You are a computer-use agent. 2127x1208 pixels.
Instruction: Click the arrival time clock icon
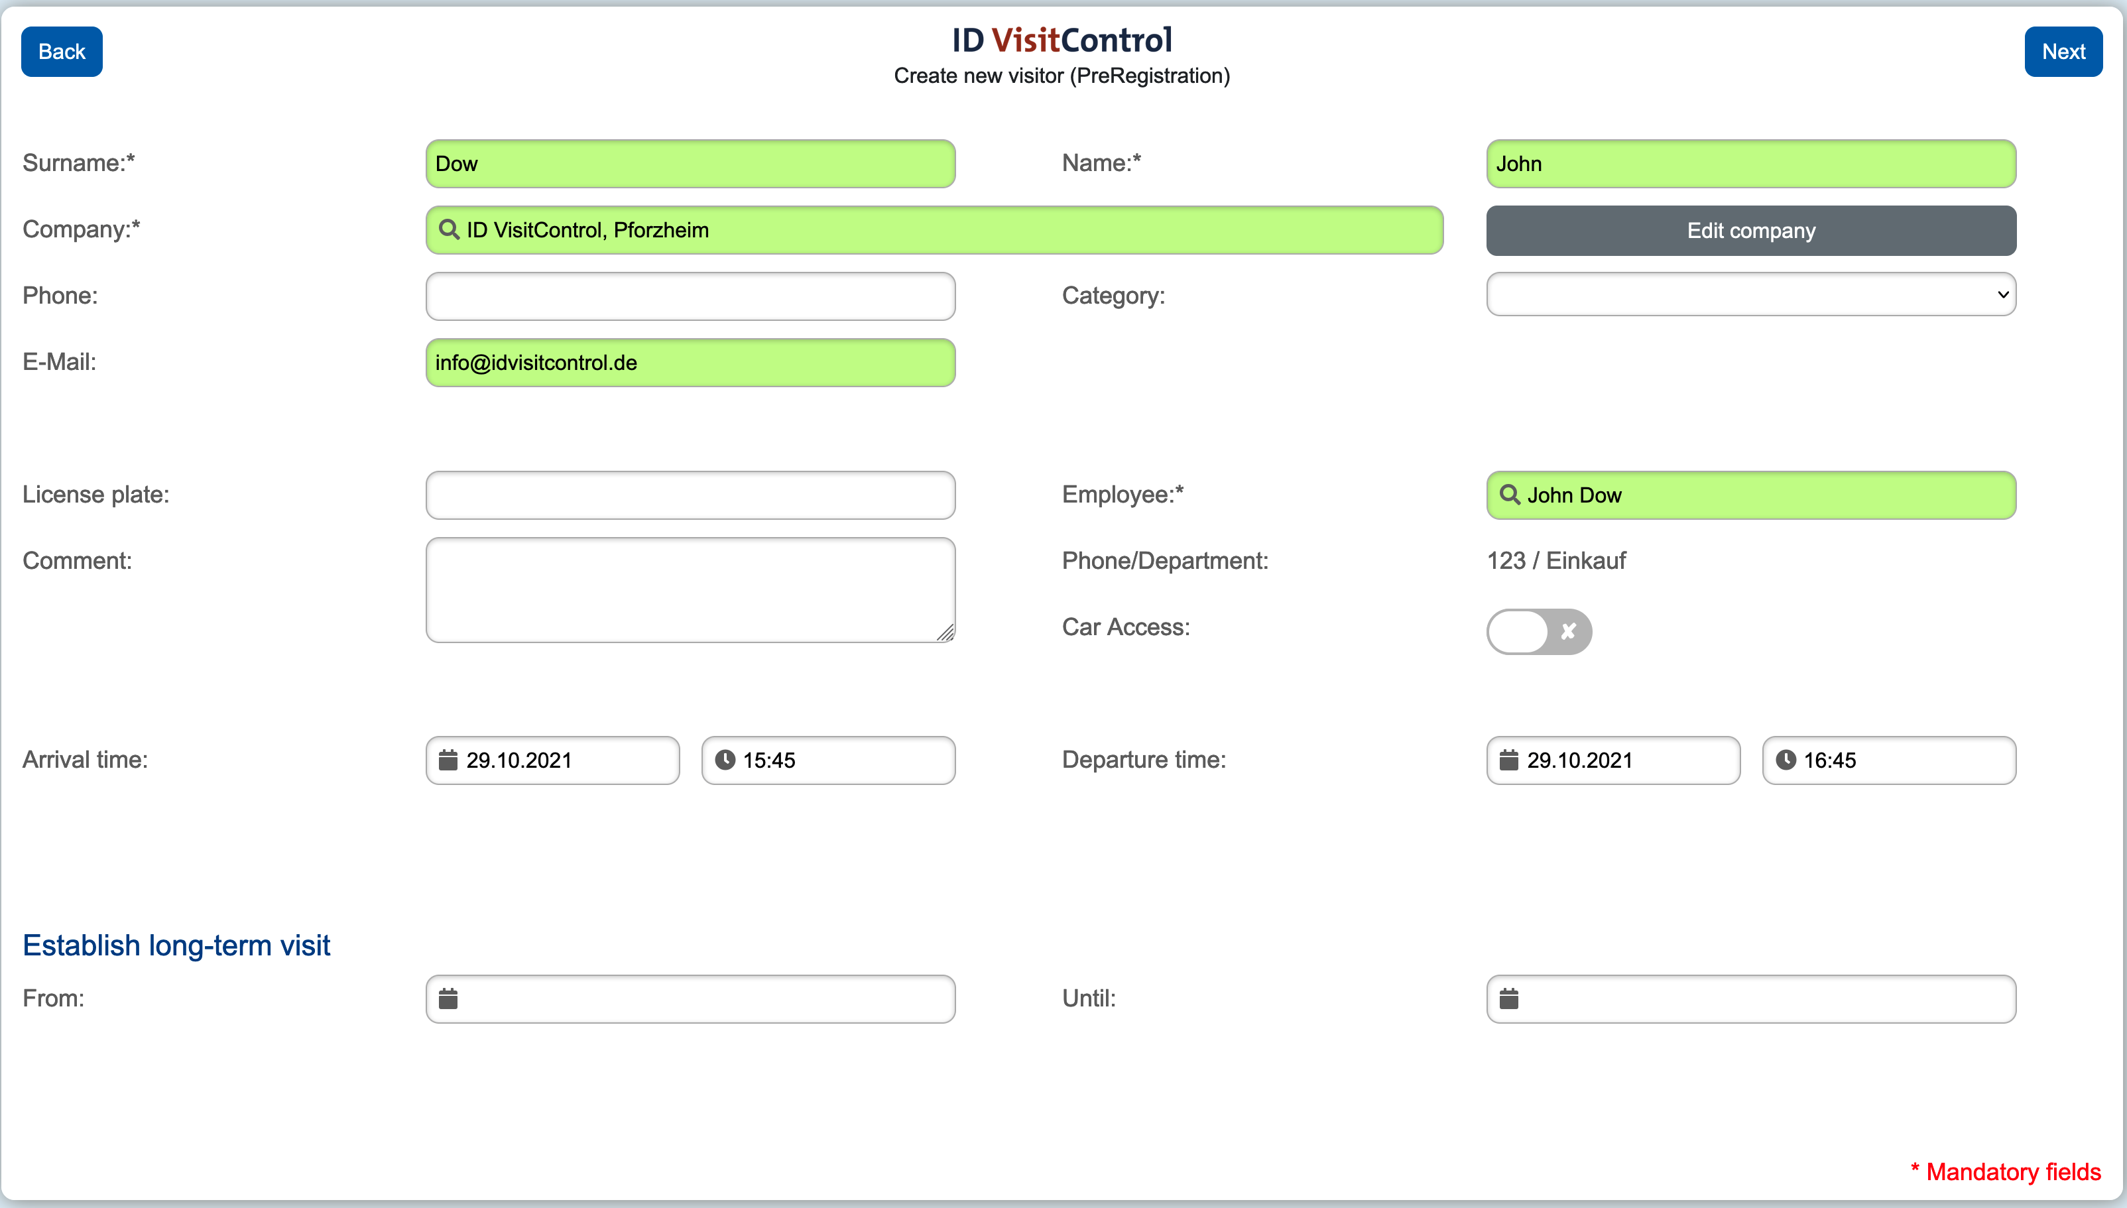[725, 759]
